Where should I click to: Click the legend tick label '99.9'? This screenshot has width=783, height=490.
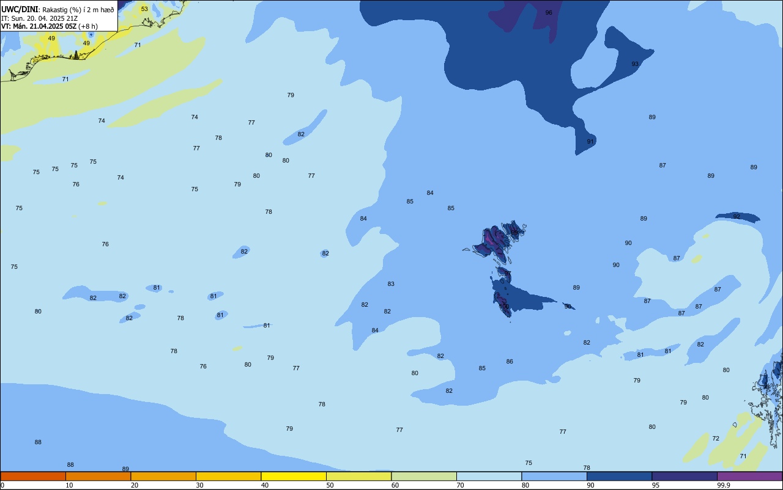(723, 485)
